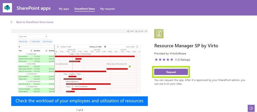Click the Resource Manager app icon

pyautogui.click(x=159, y=34)
